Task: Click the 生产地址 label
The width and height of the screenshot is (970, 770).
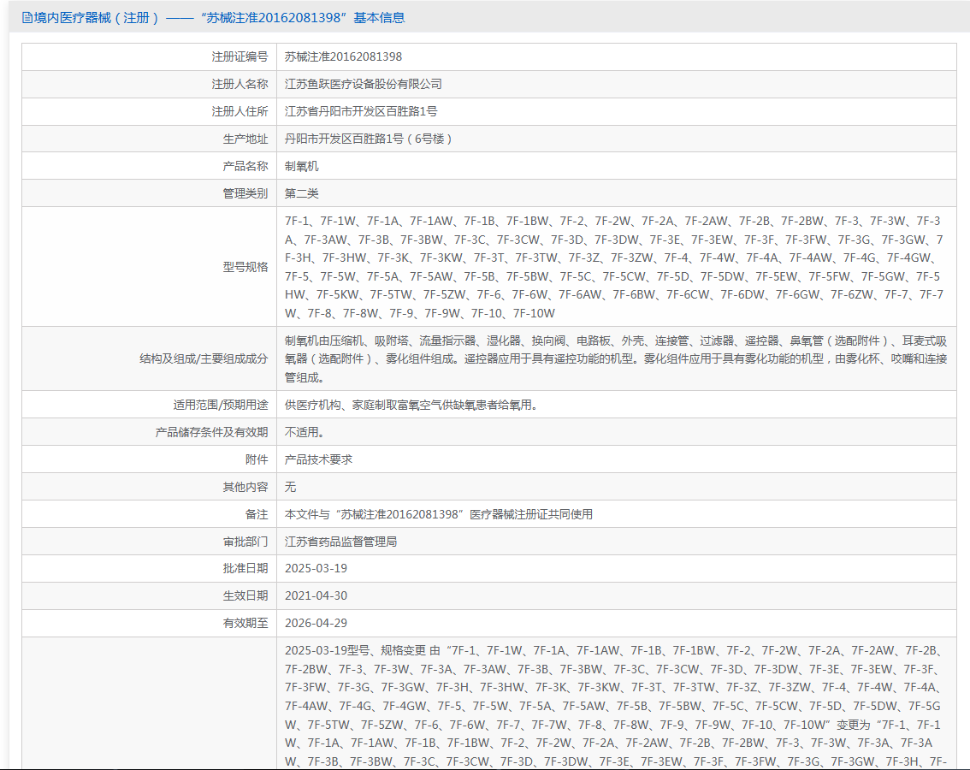Action: [245, 139]
